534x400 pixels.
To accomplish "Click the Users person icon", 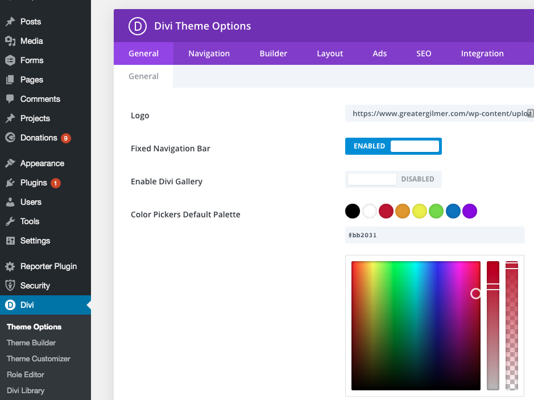I will coord(10,202).
